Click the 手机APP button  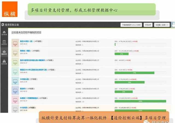148,25
